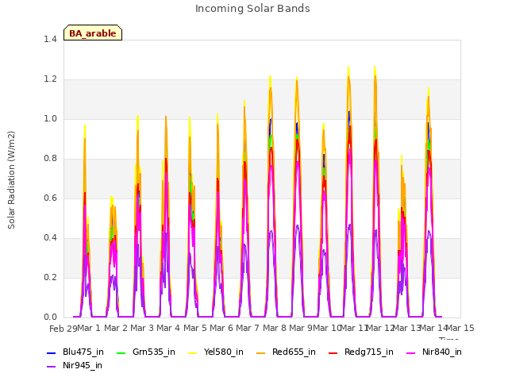Screen dimensions: 508x381
Task: Click the Mar 12 x-axis tick label
Action: tap(380, 328)
